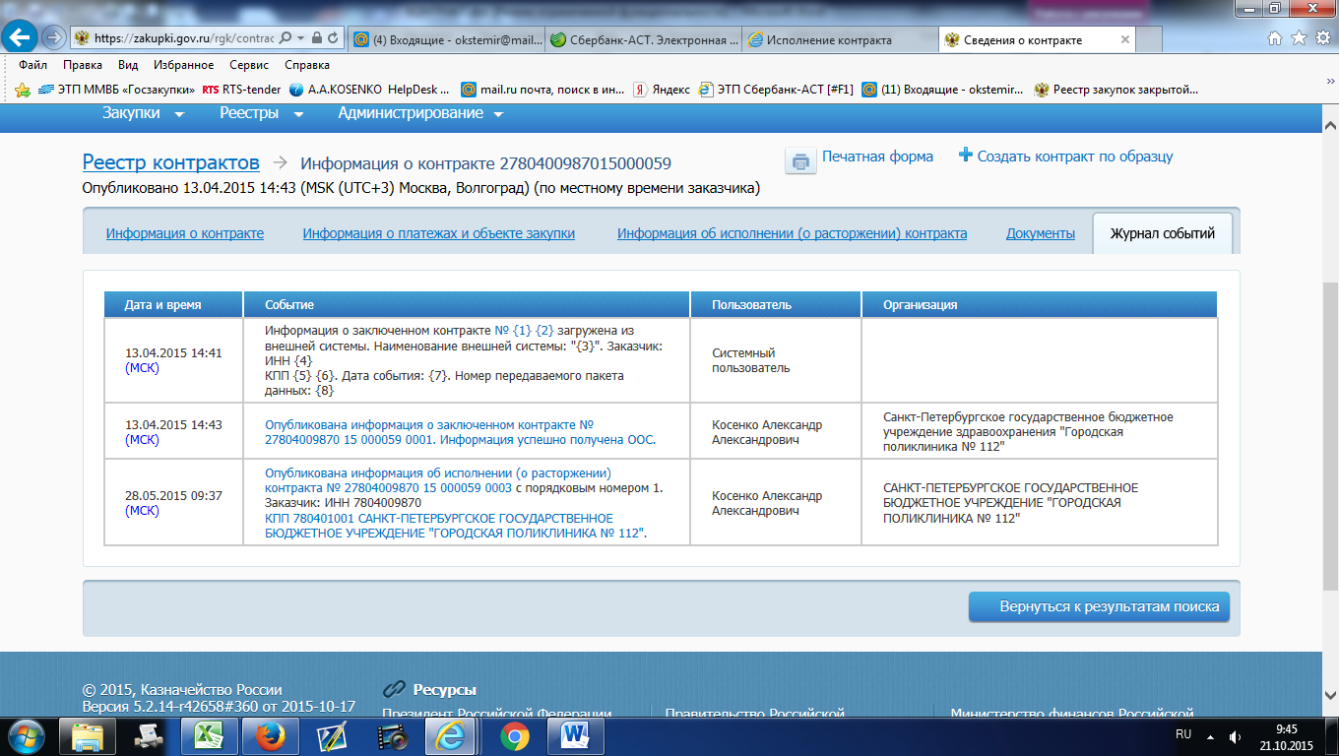Screen dimensions: 1339x756
Task: Select the Журнал событий tab
Action: [x=1163, y=233]
